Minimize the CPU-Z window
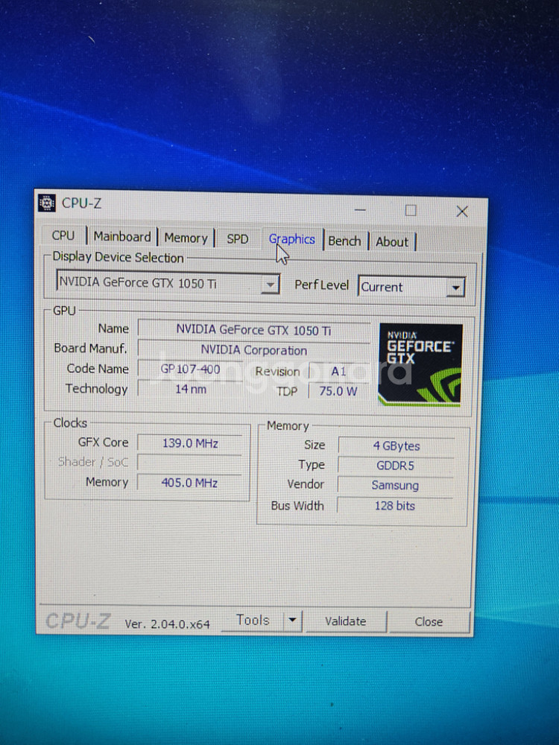Viewport: 559px width, 745px height. (x=360, y=209)
